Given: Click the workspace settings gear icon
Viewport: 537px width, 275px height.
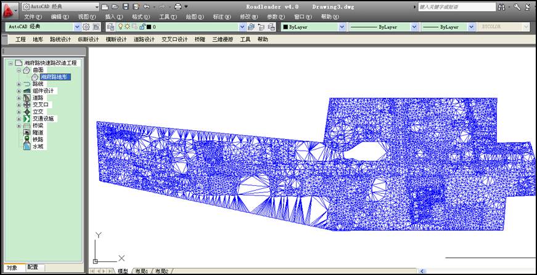Looking at the screenshot, I should click(x=86, y=27).
